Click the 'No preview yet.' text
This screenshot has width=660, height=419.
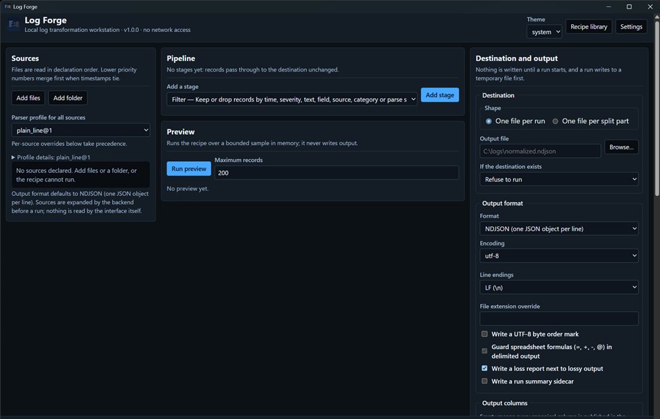click(188, 189)
